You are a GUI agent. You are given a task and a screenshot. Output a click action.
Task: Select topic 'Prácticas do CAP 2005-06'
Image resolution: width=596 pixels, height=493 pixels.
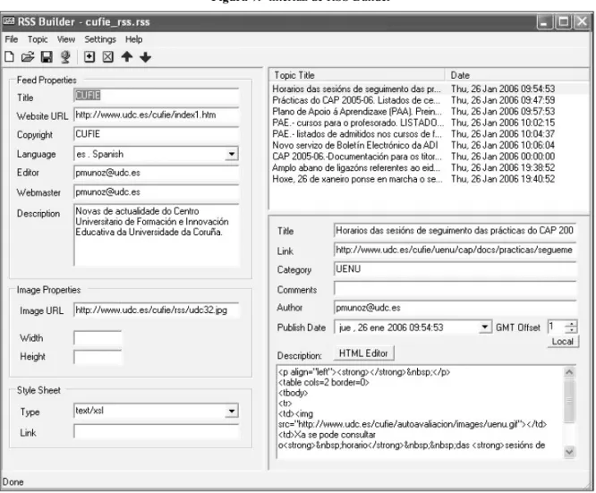[356, 100]
